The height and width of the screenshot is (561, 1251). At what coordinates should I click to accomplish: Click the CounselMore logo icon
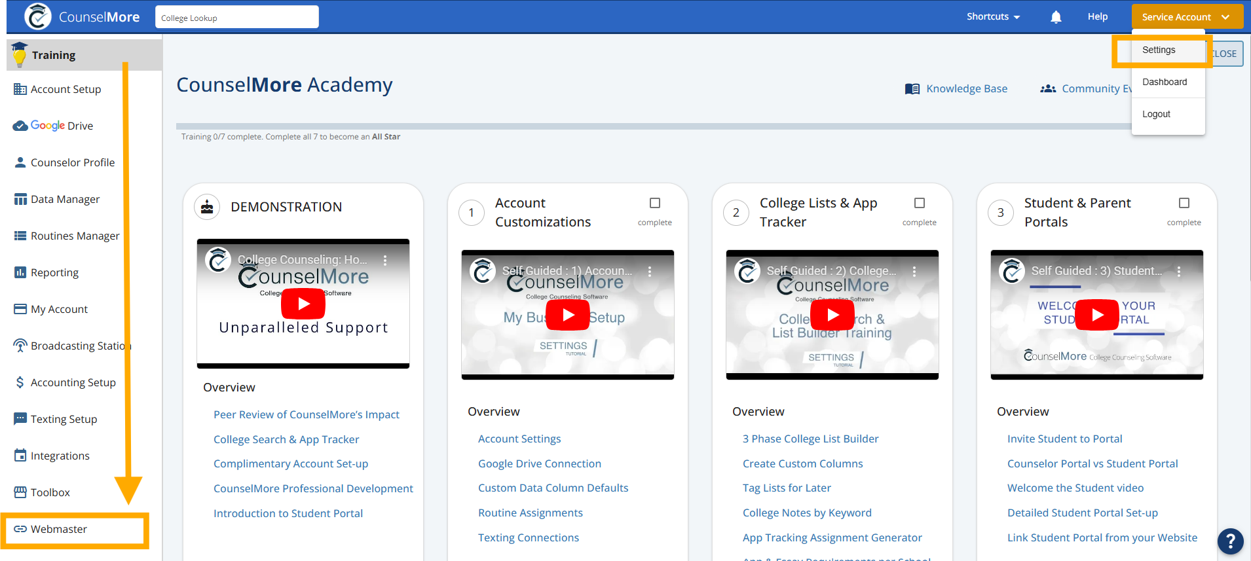[38, 16]
